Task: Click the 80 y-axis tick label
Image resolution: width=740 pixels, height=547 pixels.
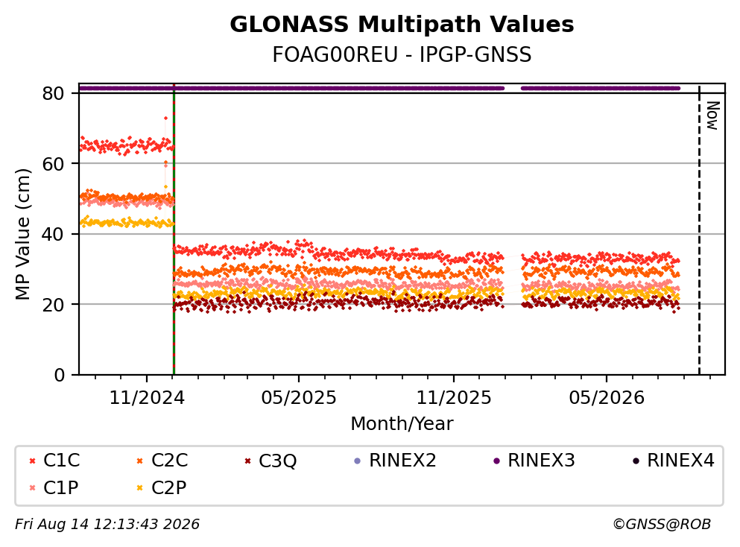Action: click(54, 93)
